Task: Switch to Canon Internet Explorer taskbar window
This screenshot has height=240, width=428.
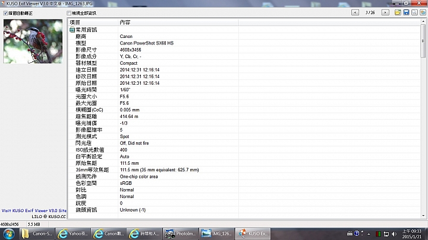Action: click(109, 233)
